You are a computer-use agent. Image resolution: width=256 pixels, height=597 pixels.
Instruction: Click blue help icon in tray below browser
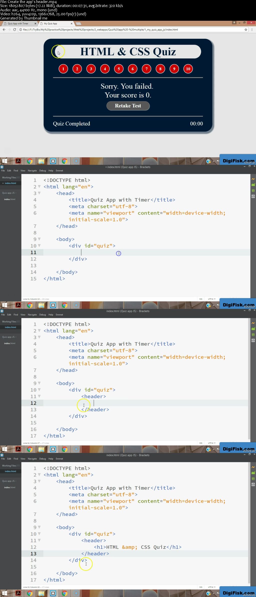coord(208,161)
